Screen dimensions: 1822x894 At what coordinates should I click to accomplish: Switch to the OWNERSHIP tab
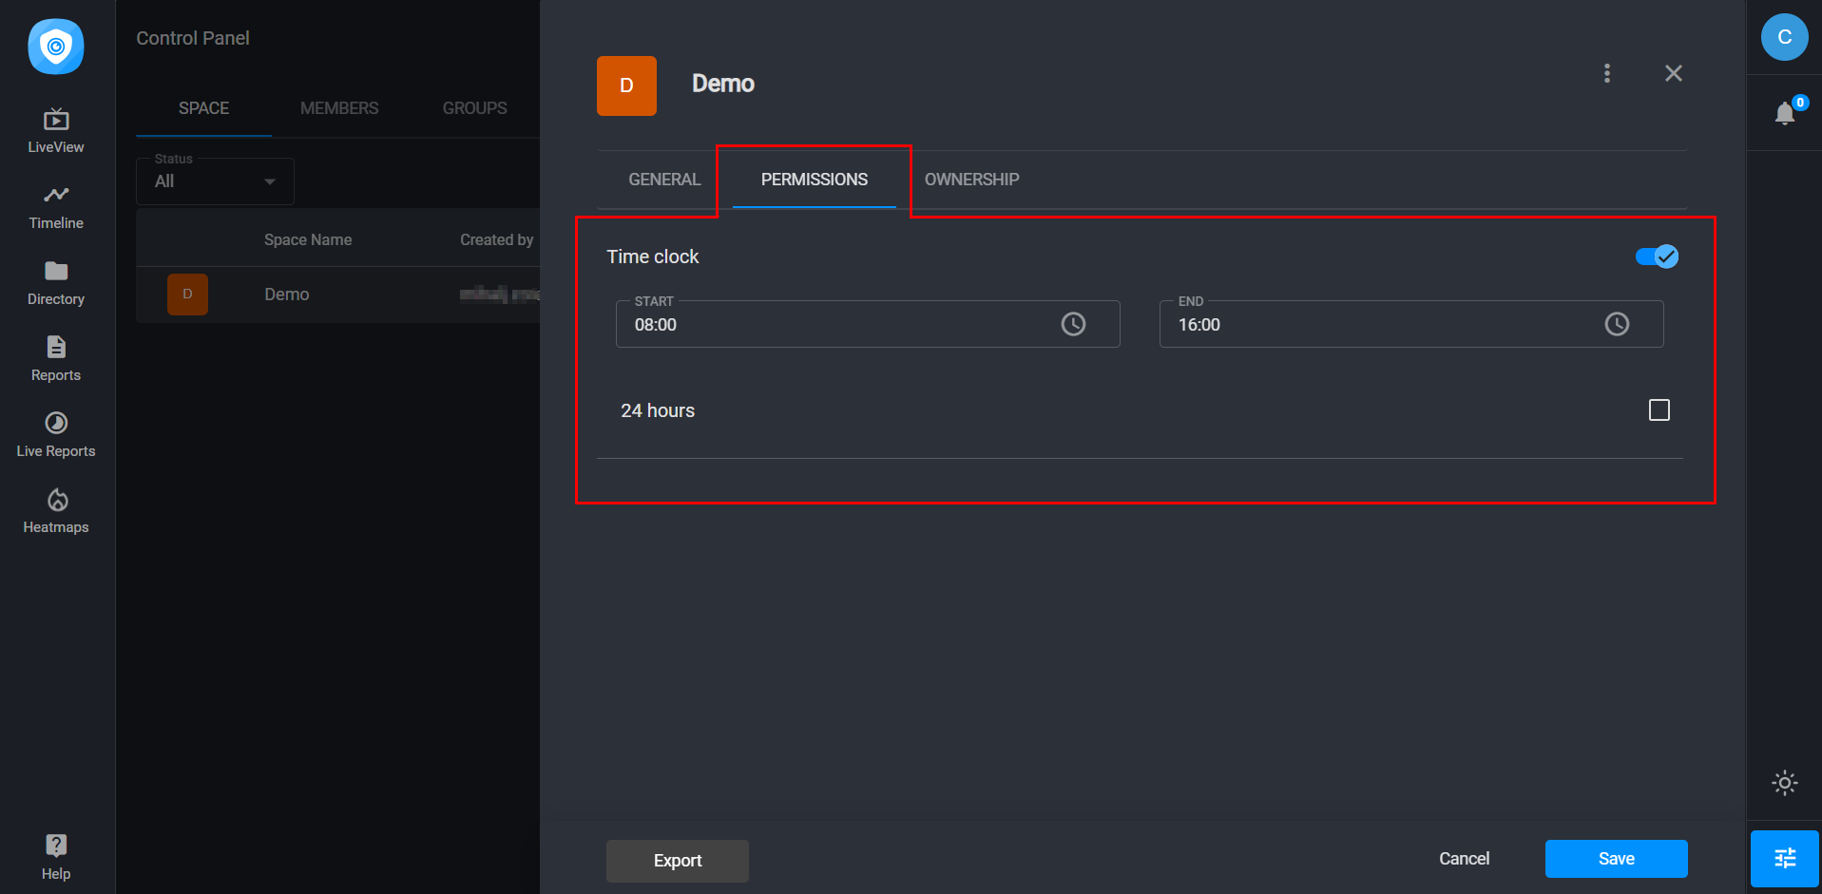[x=971, y=179]
